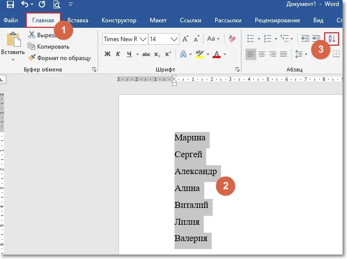This screenshot has width=347, height=259.
Task: Open the Aa change case menu
Action: point(213,39)
